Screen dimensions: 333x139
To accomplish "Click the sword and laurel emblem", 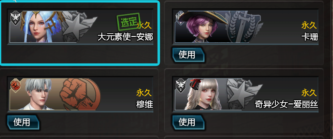I will click(244, 27).
